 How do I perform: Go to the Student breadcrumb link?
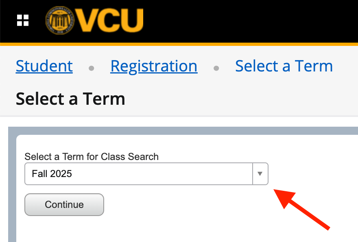pyautogui.click(x=44, y=66)
